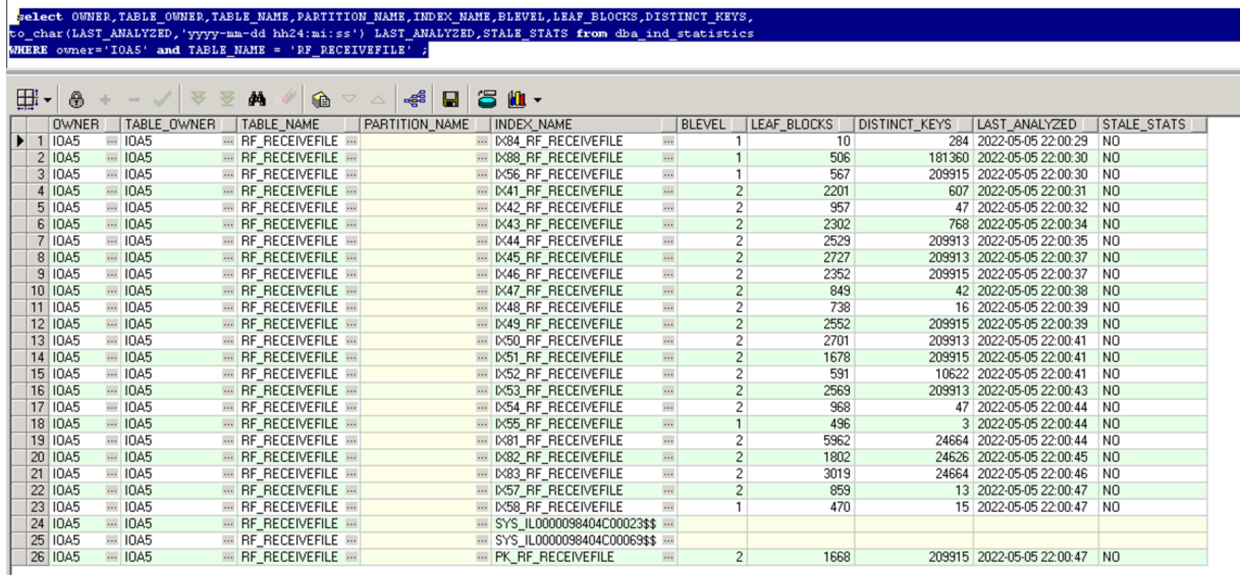Click the export query results database icon

pyautogui.click(x=487, y=99)
